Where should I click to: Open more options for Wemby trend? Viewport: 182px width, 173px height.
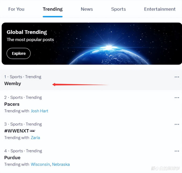pyautogui.click(x=177, y=77)
